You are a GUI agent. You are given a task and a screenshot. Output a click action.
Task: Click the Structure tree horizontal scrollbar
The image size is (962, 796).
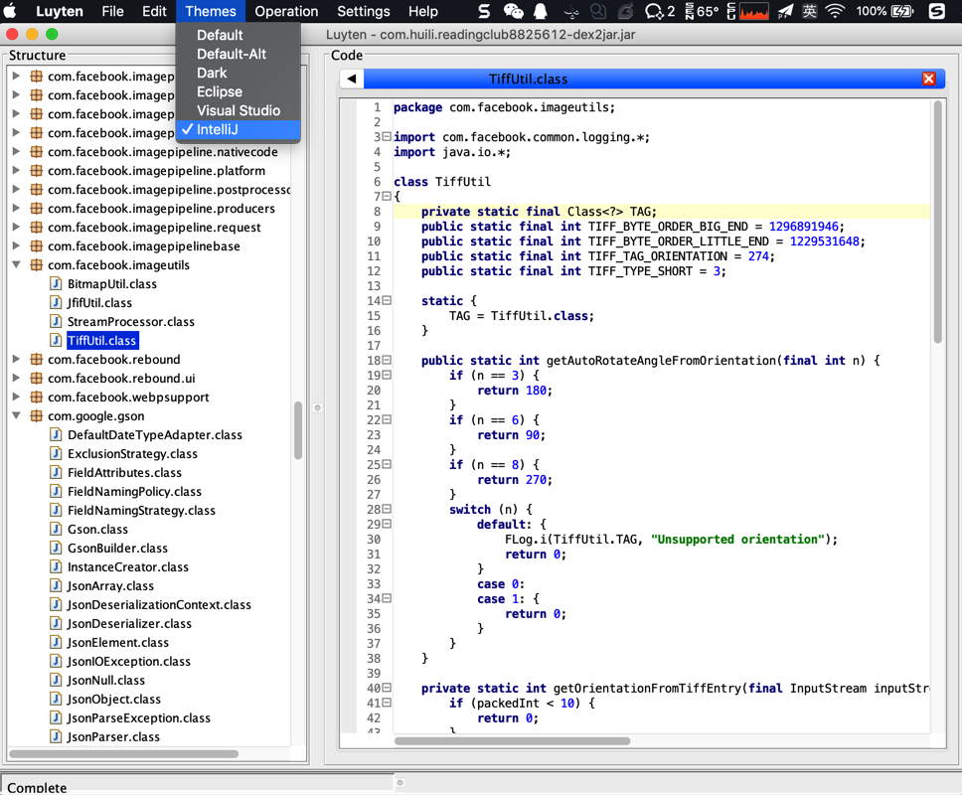click(124, 753)
